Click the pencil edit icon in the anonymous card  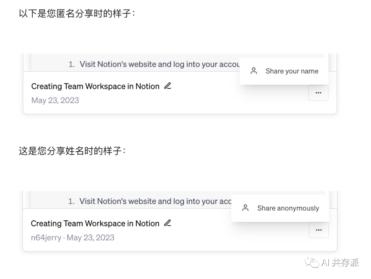pos(167,86)
